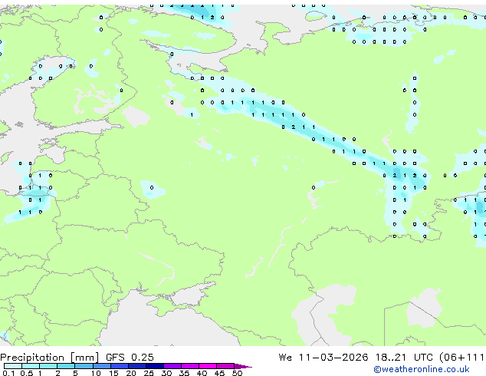Click the above-50 arrow tip of legend

(x=243, y=366)
